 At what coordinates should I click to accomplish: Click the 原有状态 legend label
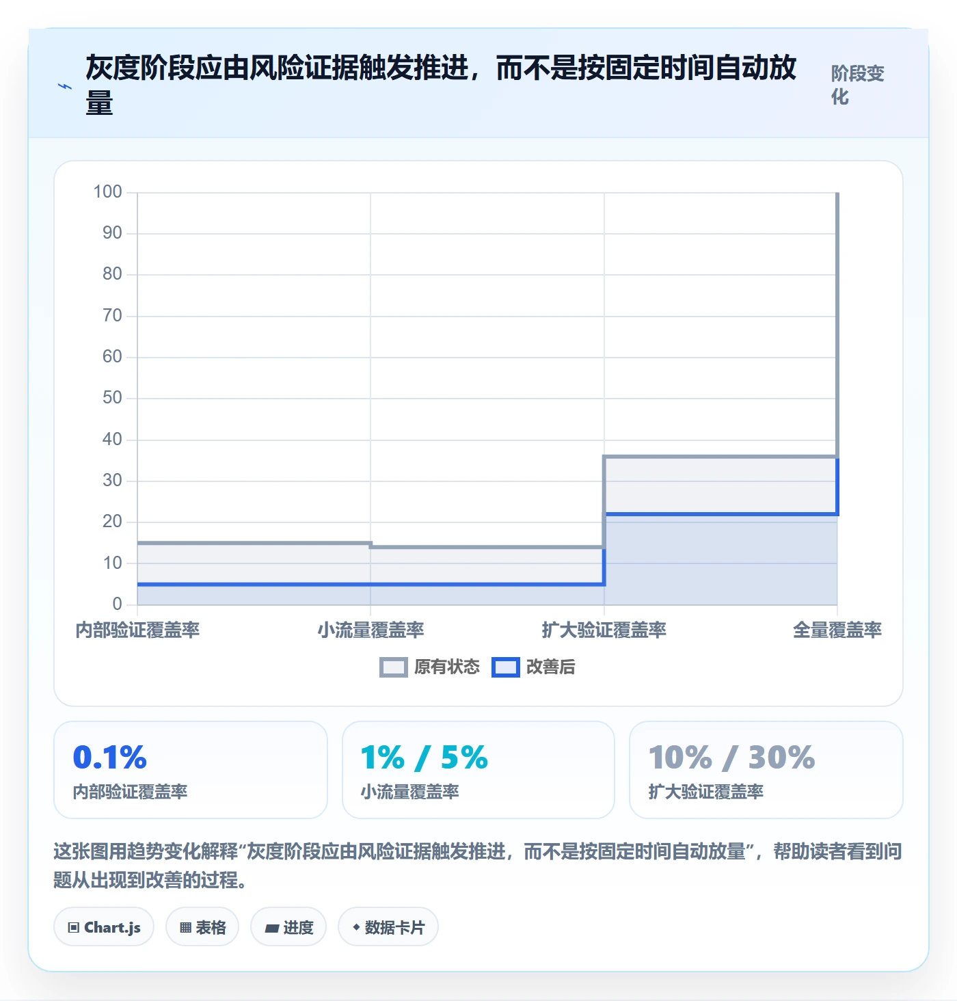point(447,667)
